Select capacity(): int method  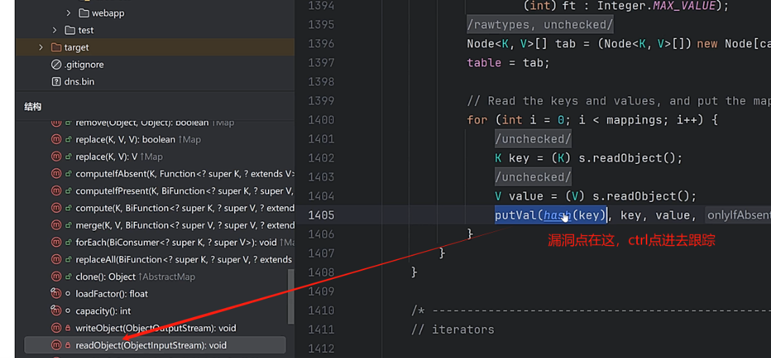(x=103, y=311)
